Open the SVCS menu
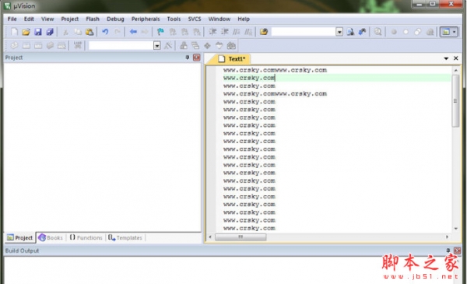467x284 pixels. [x=195, y=19]
